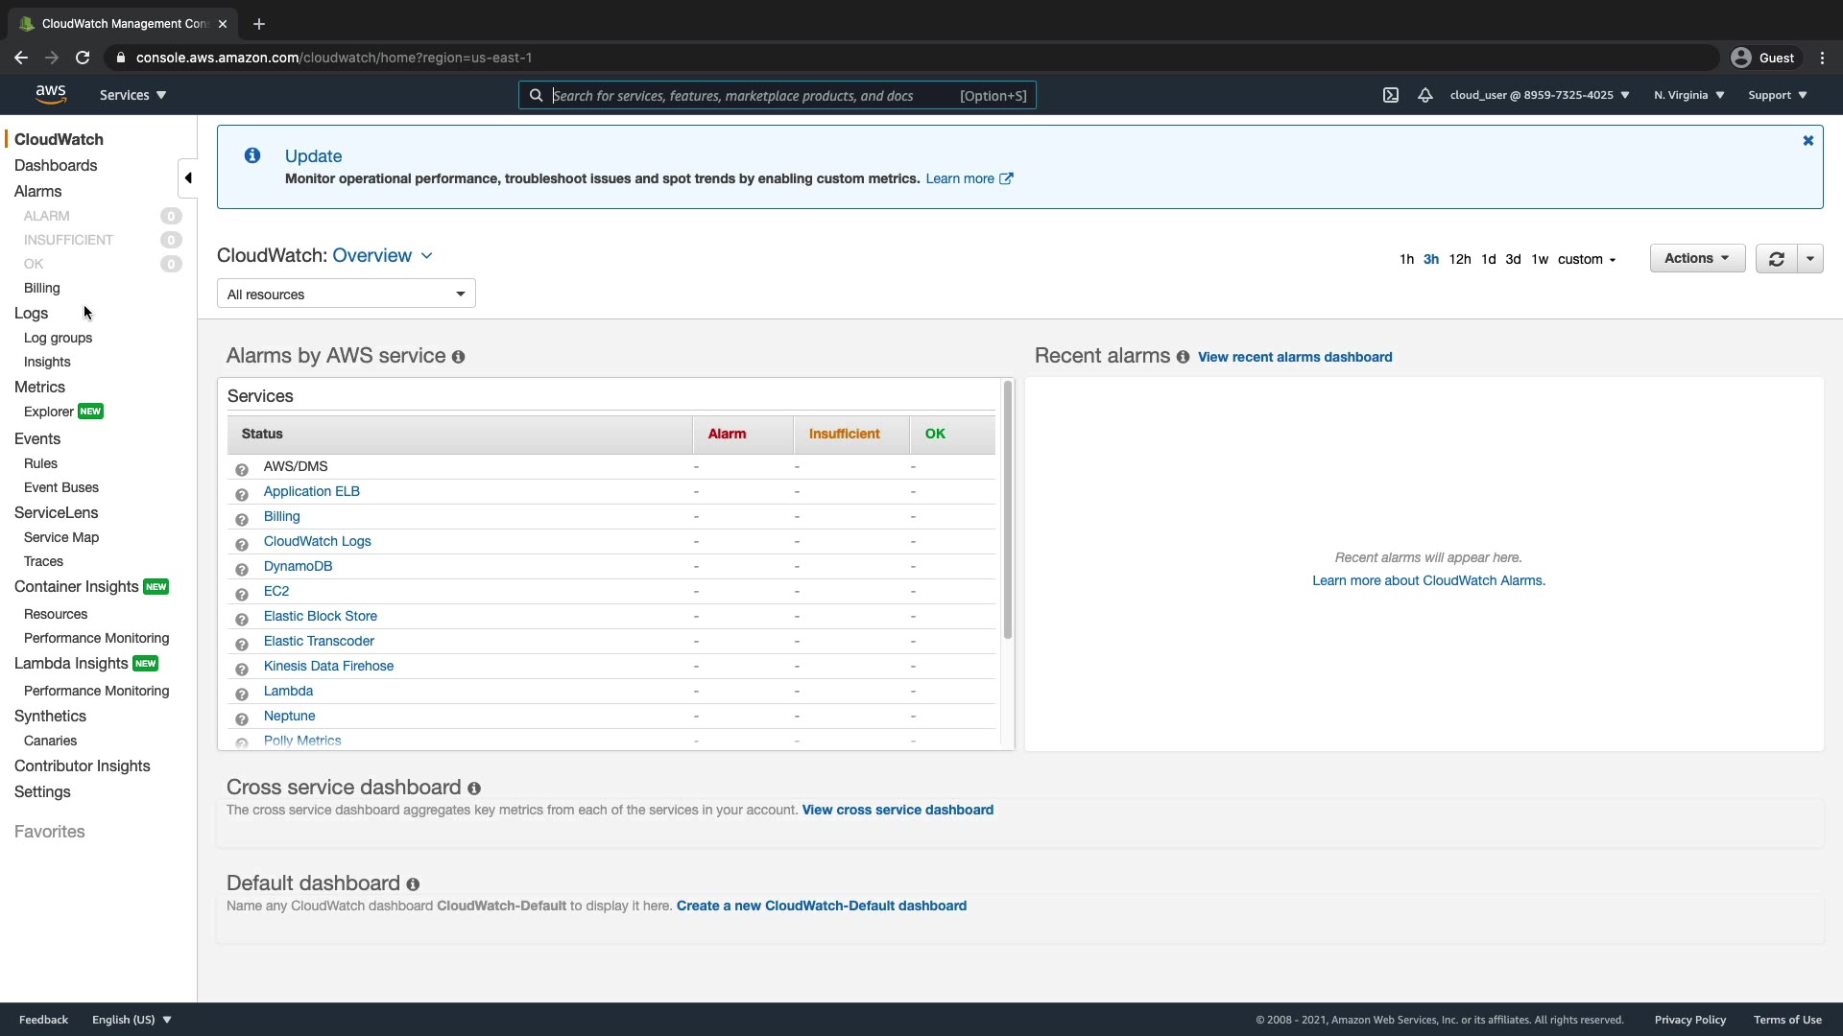Click the notifications bell icon
This screenshot has width=1843, height=1036.
coord(1425,95)
